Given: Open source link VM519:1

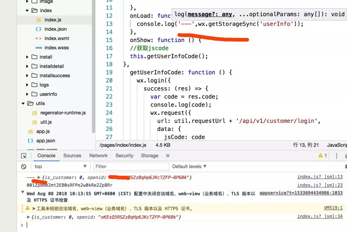Looking at the screenshot, I should (x=333, y=208).
